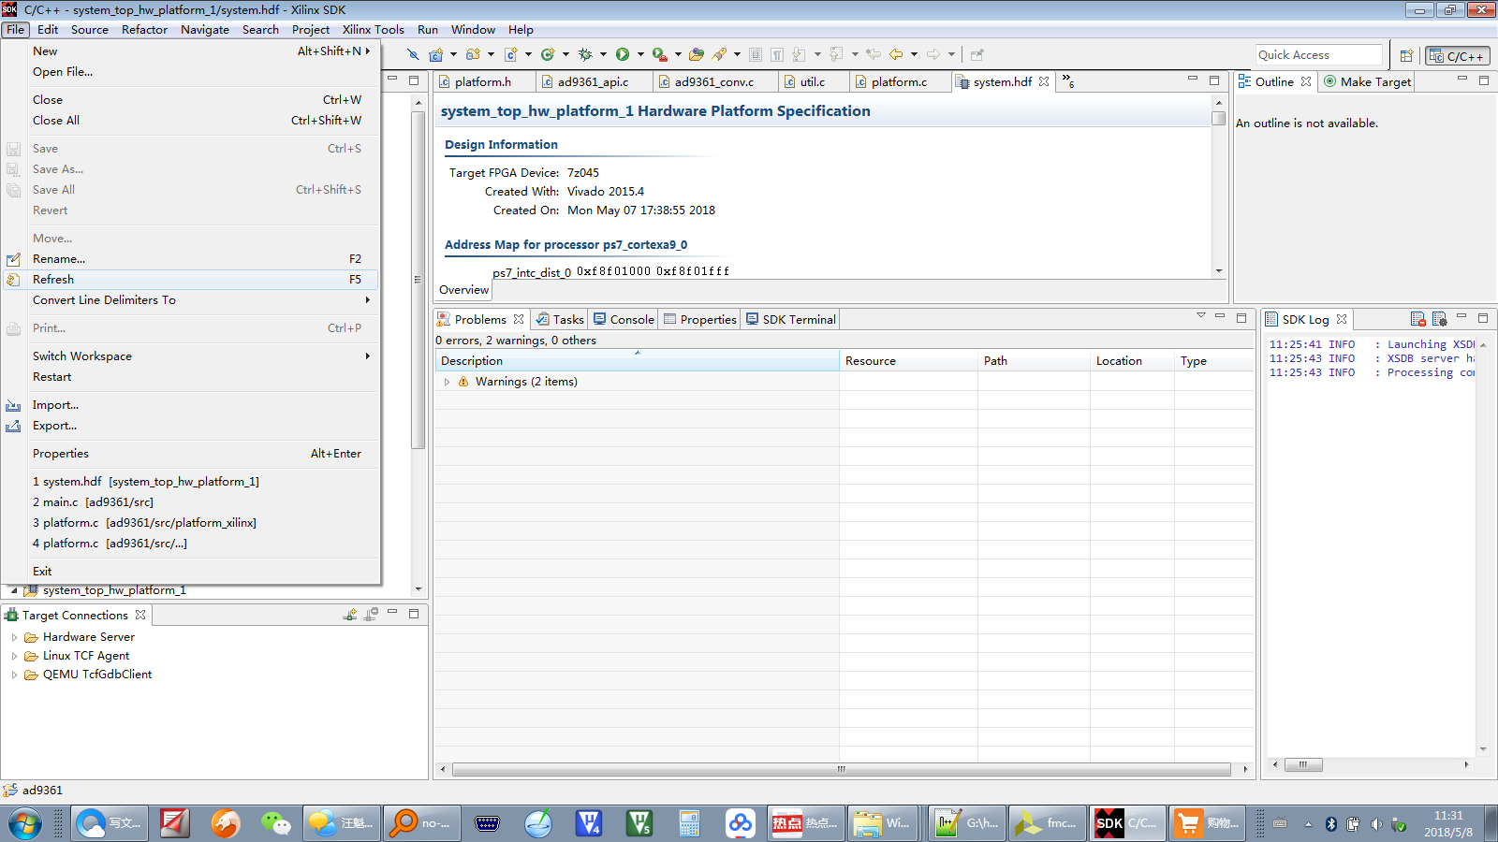This screenshot has height=842, width=1498.
Task: Switch to the platform.h editor tab
Action: tap(482, 81)
